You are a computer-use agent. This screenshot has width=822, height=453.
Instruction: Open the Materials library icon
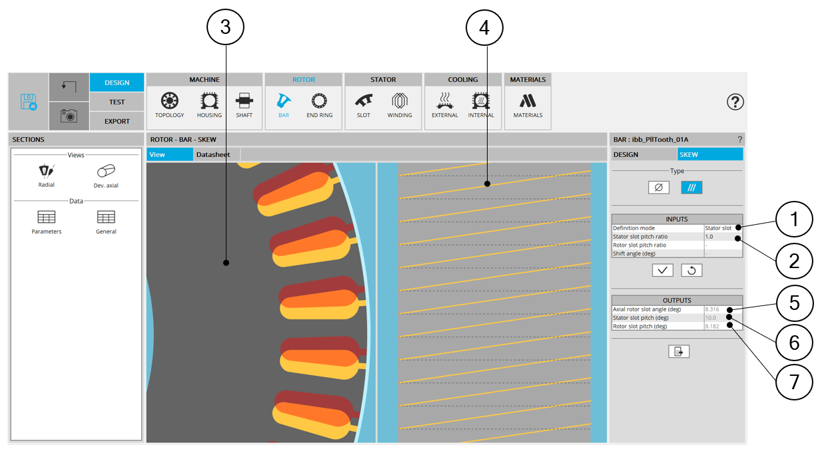(x=528, y=104)
